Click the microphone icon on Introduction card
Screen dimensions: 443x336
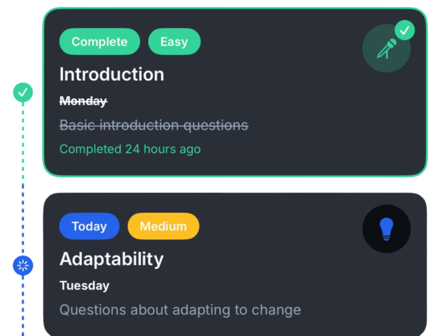386,49
